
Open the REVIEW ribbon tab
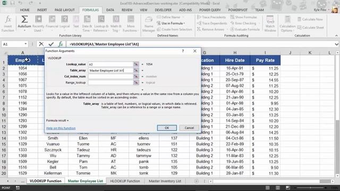coord(127,10)
